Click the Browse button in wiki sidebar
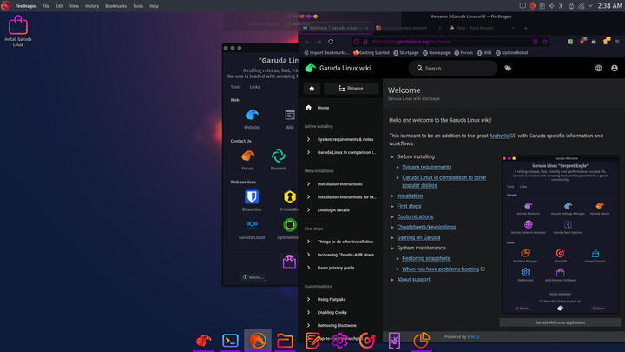The image size is (625, 352). coord(351,88)
